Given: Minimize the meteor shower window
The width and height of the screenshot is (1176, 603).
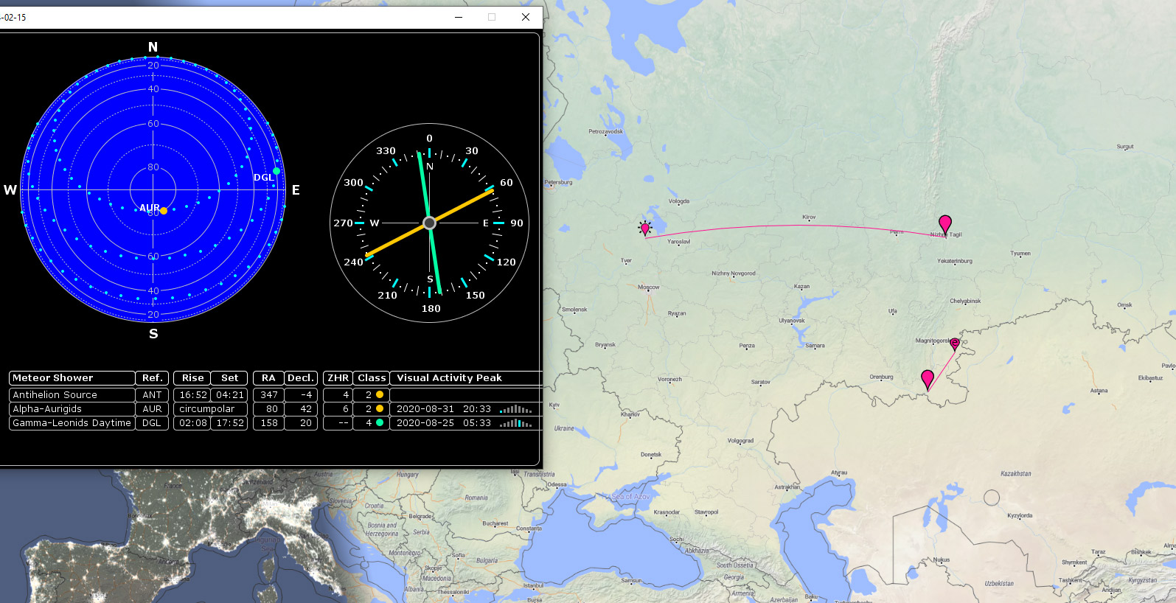Looking at the screenshot, I should click(459, 17).
